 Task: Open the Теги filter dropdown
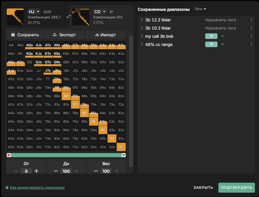coord(201,9)
